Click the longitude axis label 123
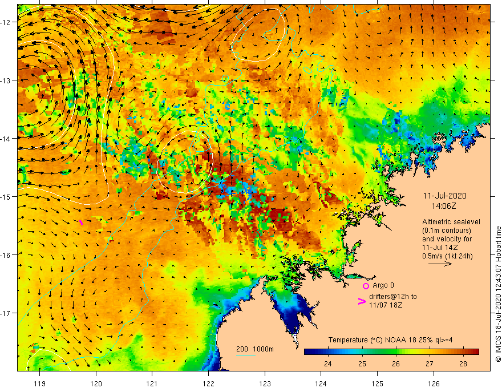 265,383
